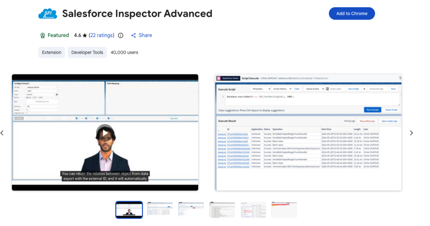Click the 'Salesforce Inspector Advanced' title
430x226 pixels.
coord(137,13)
